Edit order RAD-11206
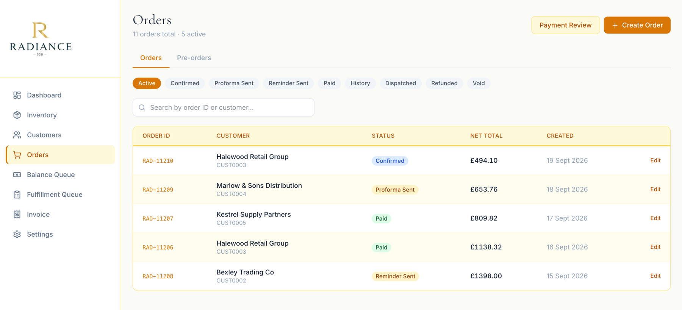 click(655, 247)
